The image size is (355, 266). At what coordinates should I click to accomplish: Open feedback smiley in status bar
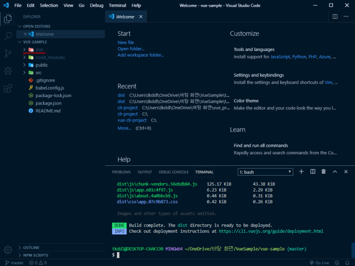337,262
